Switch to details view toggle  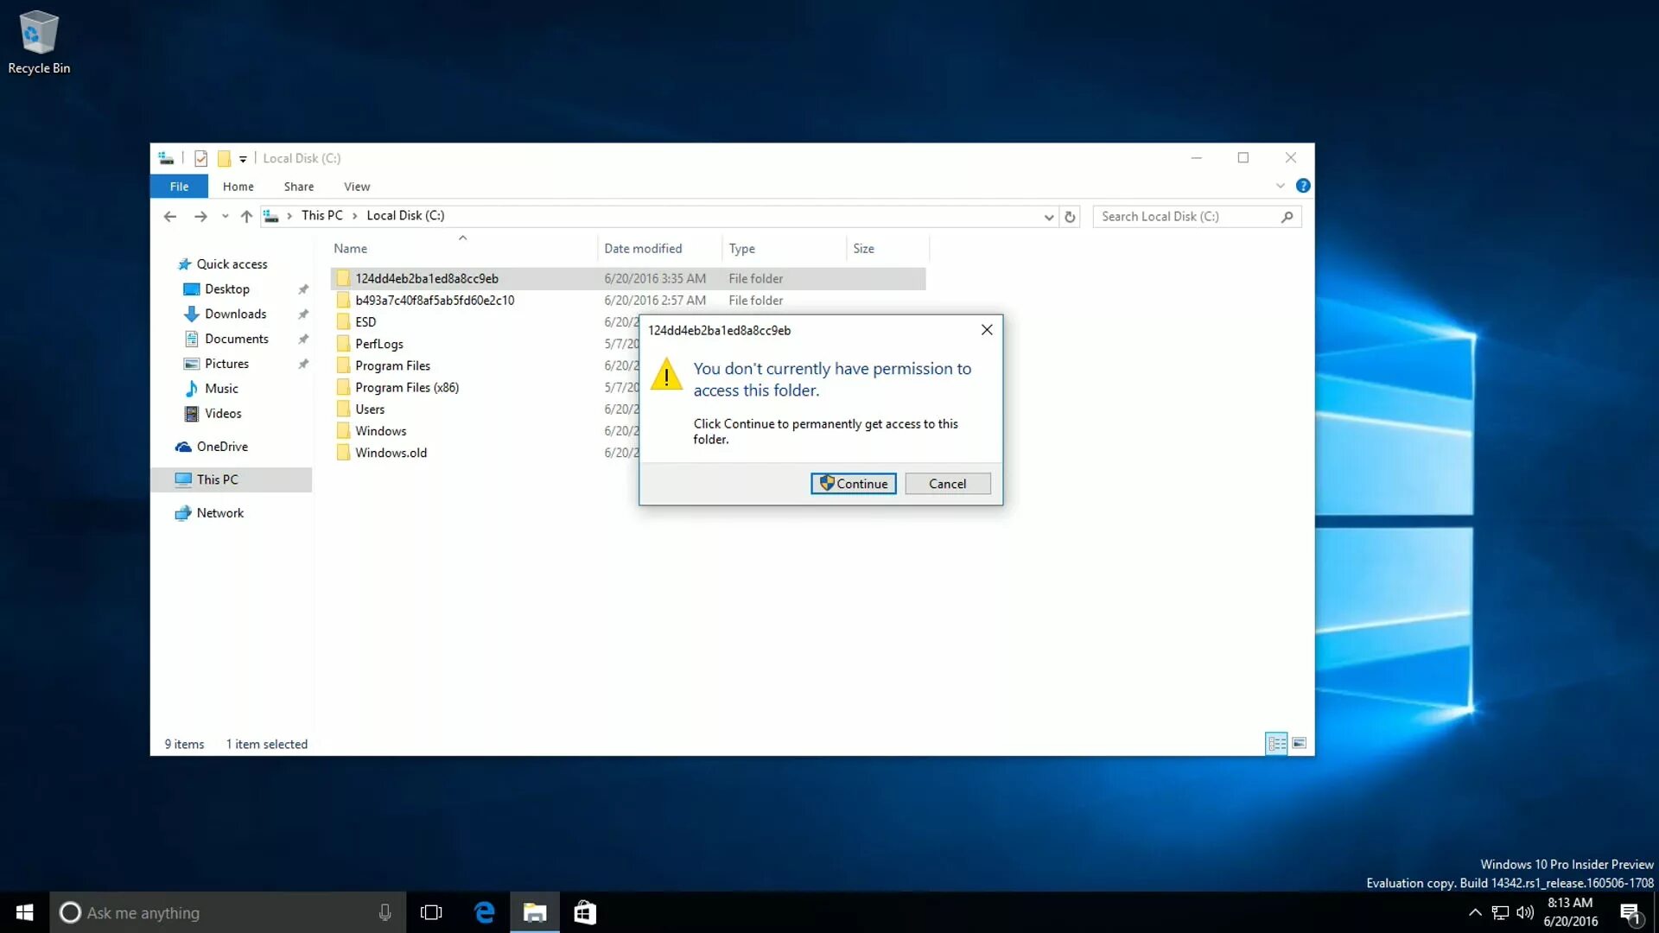pyautogui.click(x=1276, y=743)
